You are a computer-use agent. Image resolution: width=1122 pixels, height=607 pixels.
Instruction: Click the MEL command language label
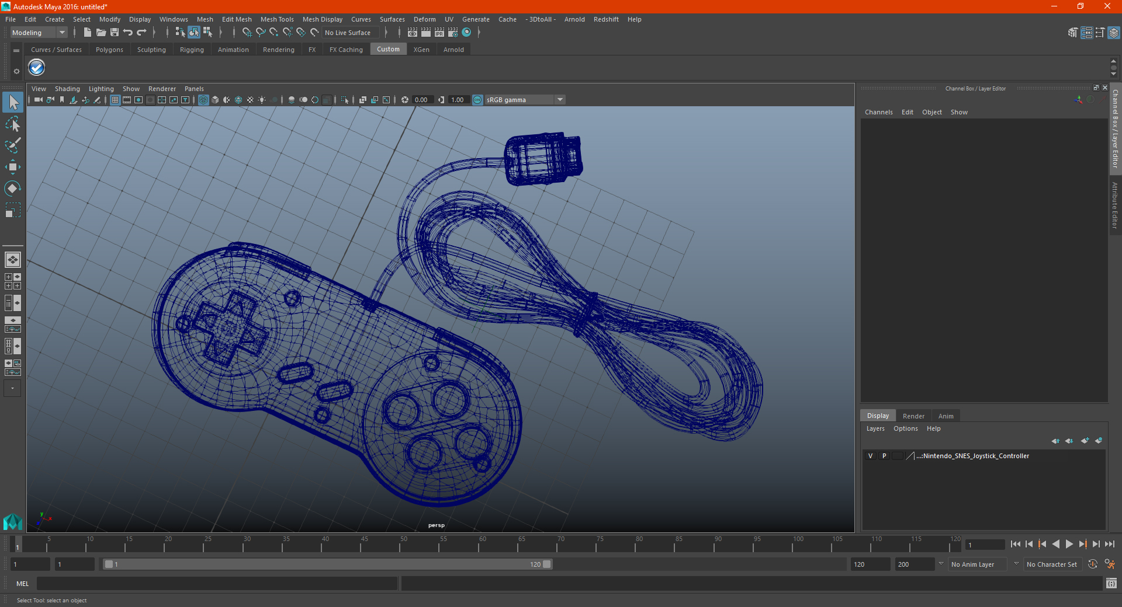click(22, 584)
